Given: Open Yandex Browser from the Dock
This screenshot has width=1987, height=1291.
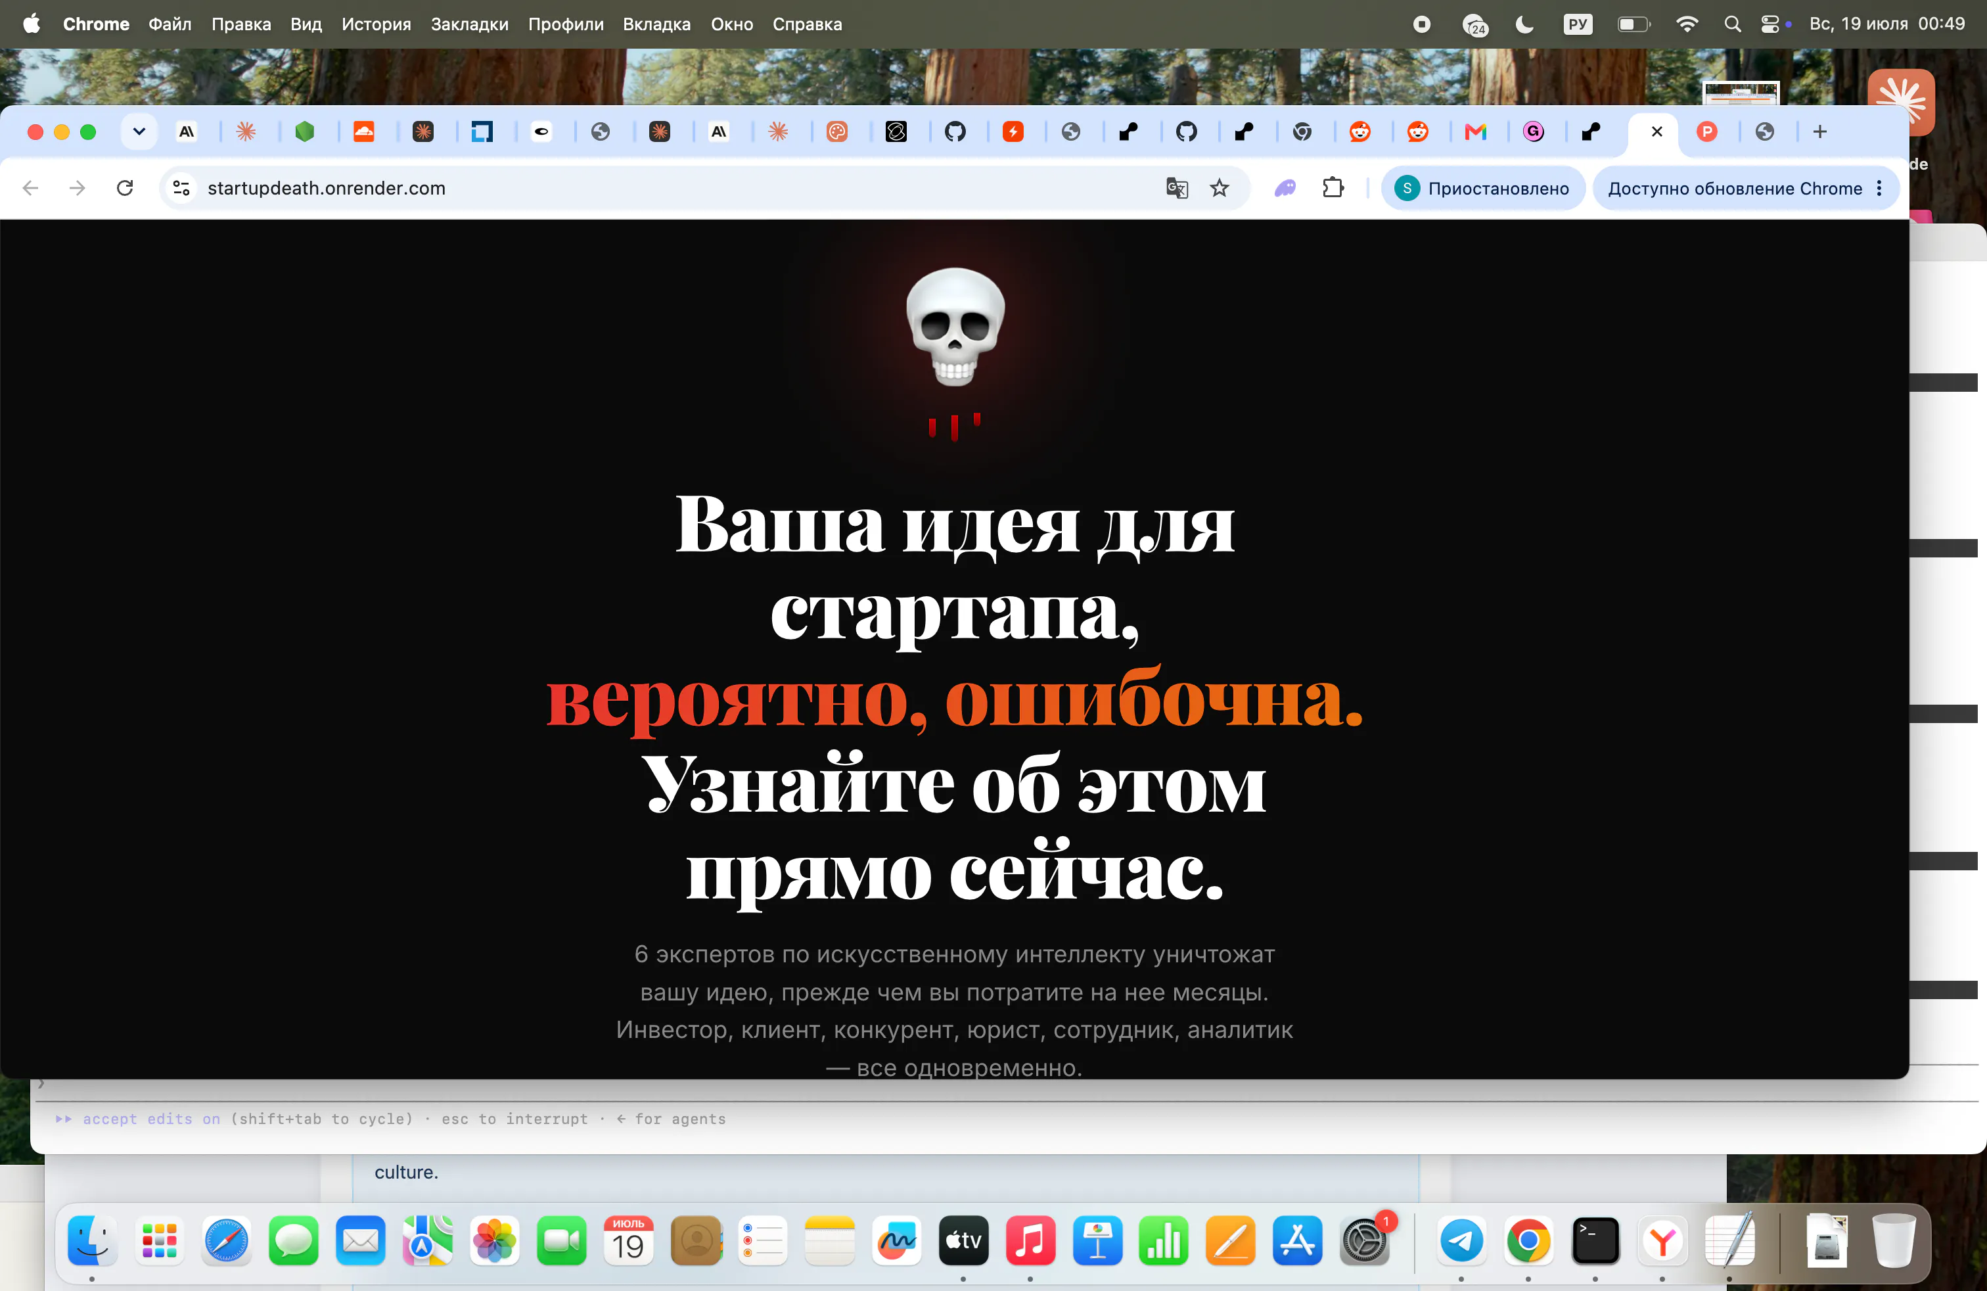Looking at the screenshot, I should (1662, 1240).
